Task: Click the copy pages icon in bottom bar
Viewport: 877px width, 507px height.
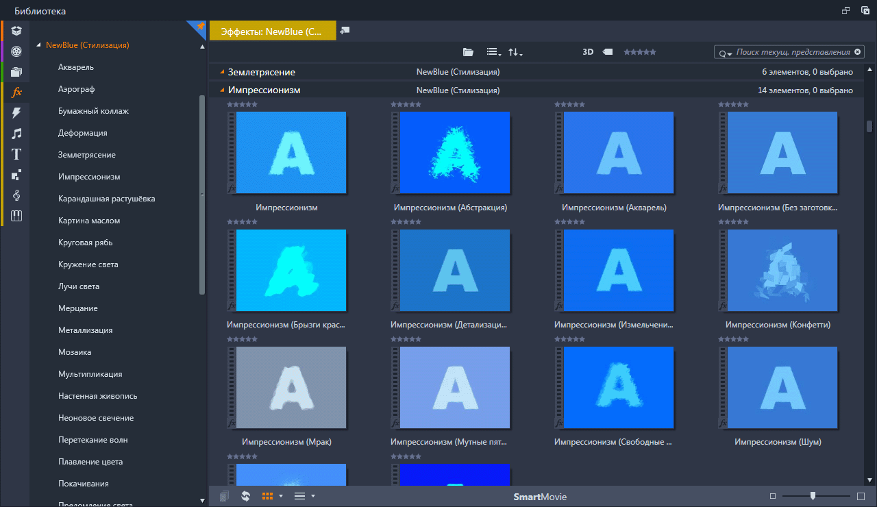Action: click(224, 496)
